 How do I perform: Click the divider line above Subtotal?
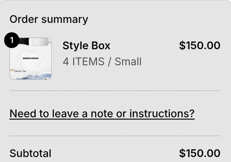click(115, 136)
